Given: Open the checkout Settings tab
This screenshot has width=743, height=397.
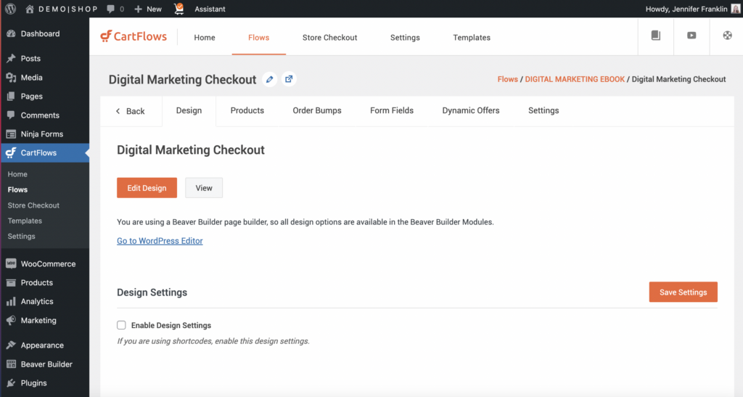Looking at the screenshot, I should [543, 110].
